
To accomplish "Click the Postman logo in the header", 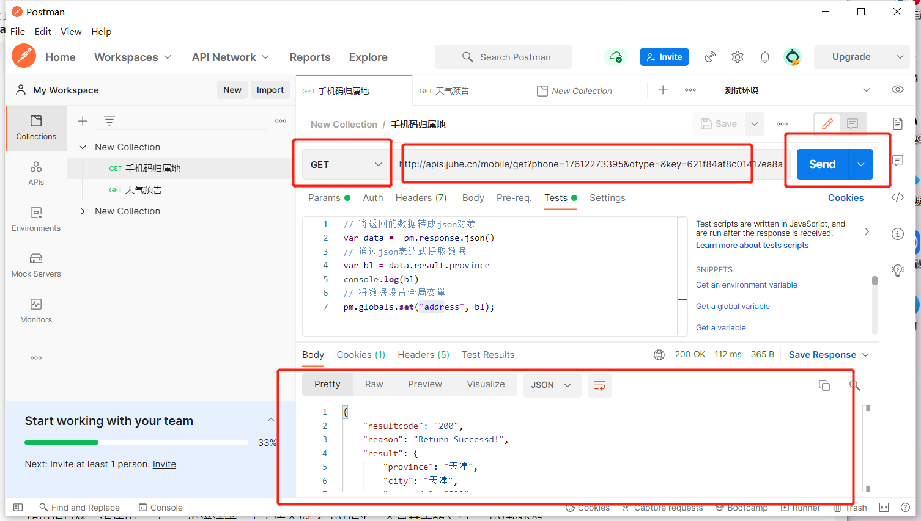I will (x=24, y=57).
